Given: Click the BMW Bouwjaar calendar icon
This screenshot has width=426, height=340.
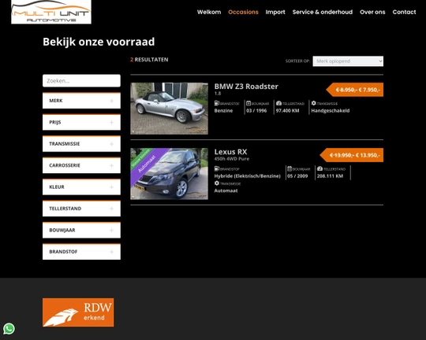Looking at the screenshot, I should pos(248,103).
